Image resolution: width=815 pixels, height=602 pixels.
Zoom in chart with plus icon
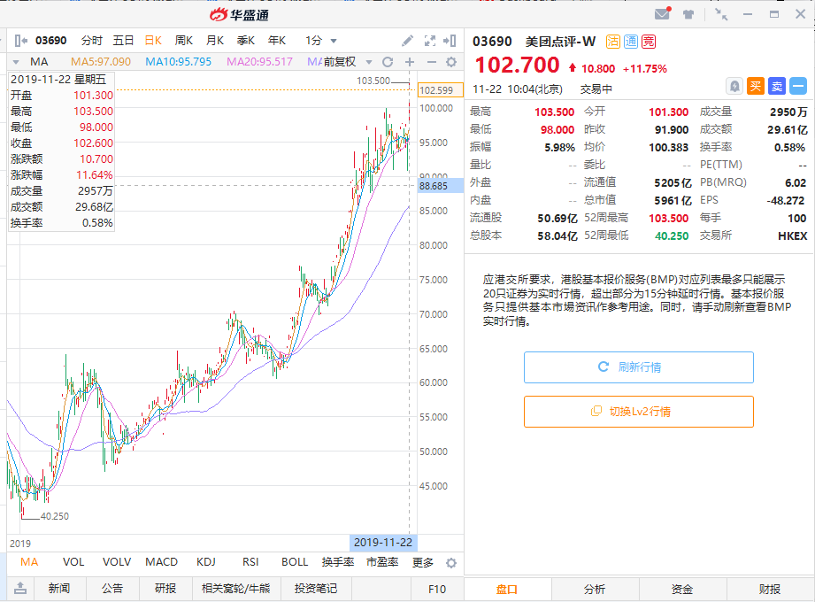coord(410,62)
